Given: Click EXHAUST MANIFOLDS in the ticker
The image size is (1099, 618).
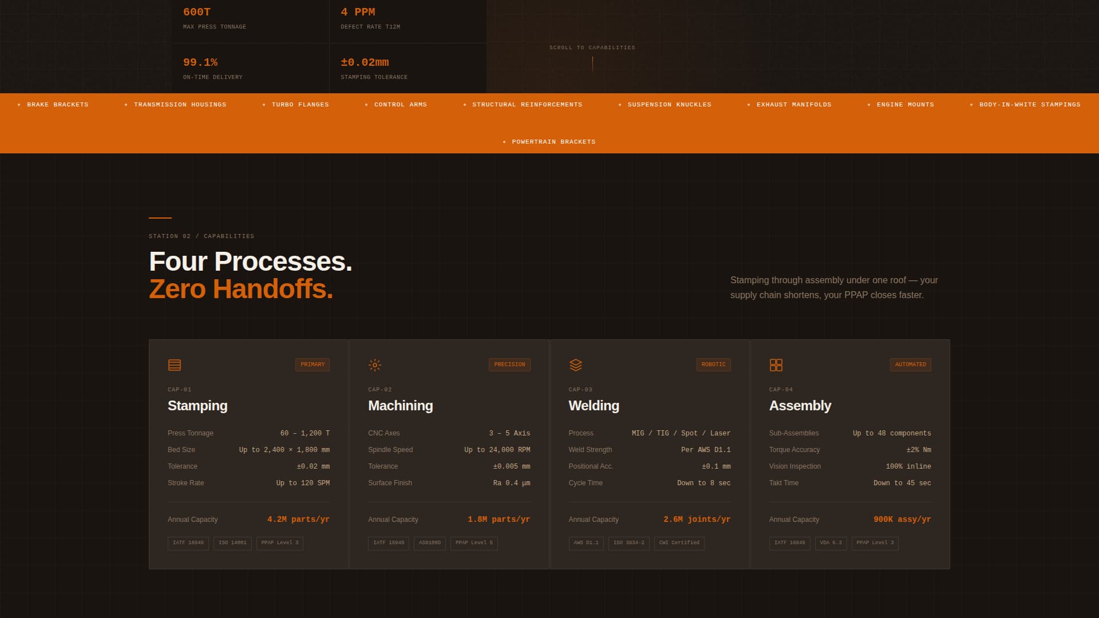Looking at the screenshot, I should tap(794, 105).
